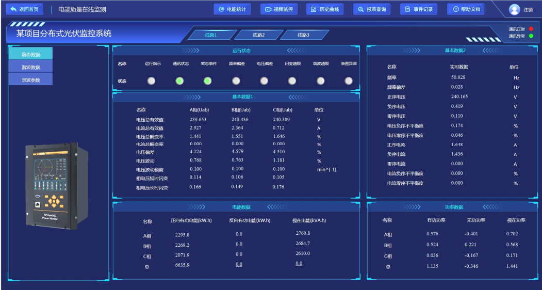Click underlined total 反向有功电能 value 0.0
The width and height of the screenshot is (542, 290).
click(239, 264)
